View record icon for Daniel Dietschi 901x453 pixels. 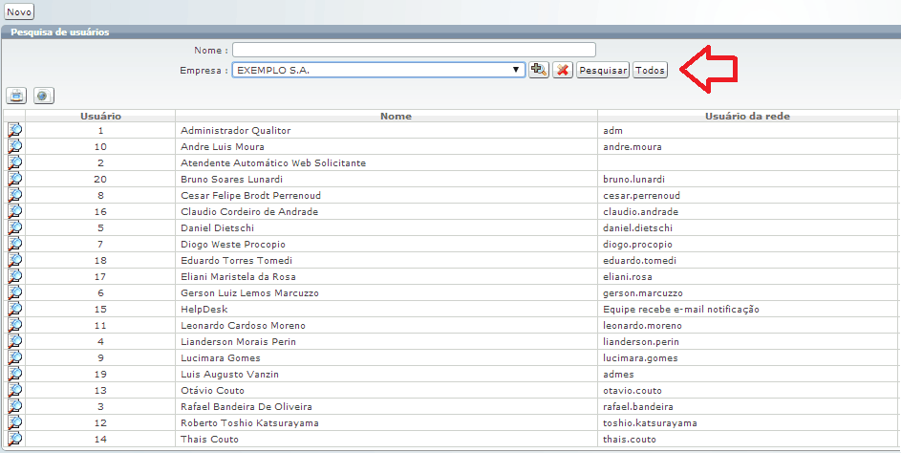pos(15,227)
